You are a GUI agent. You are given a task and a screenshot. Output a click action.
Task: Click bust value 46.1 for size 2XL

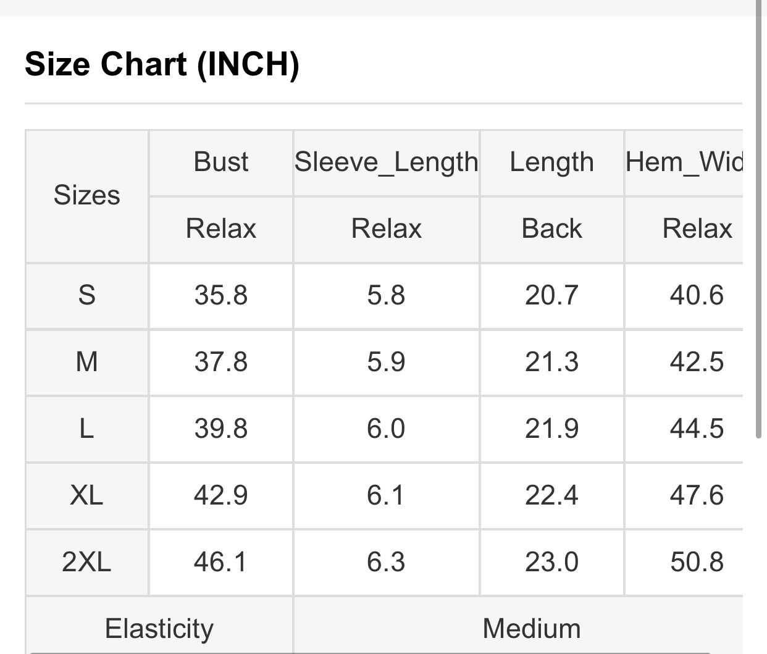coord(221,562)
